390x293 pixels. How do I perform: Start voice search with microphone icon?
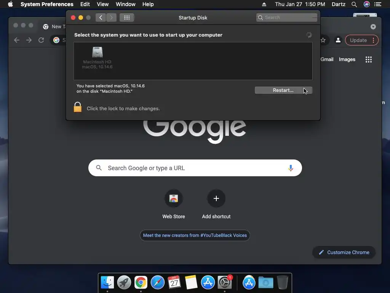(291, 168)
